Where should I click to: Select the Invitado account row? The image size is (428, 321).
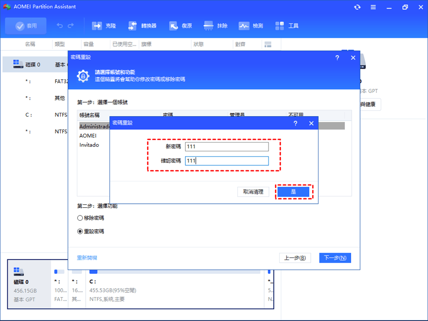[89, 145]
